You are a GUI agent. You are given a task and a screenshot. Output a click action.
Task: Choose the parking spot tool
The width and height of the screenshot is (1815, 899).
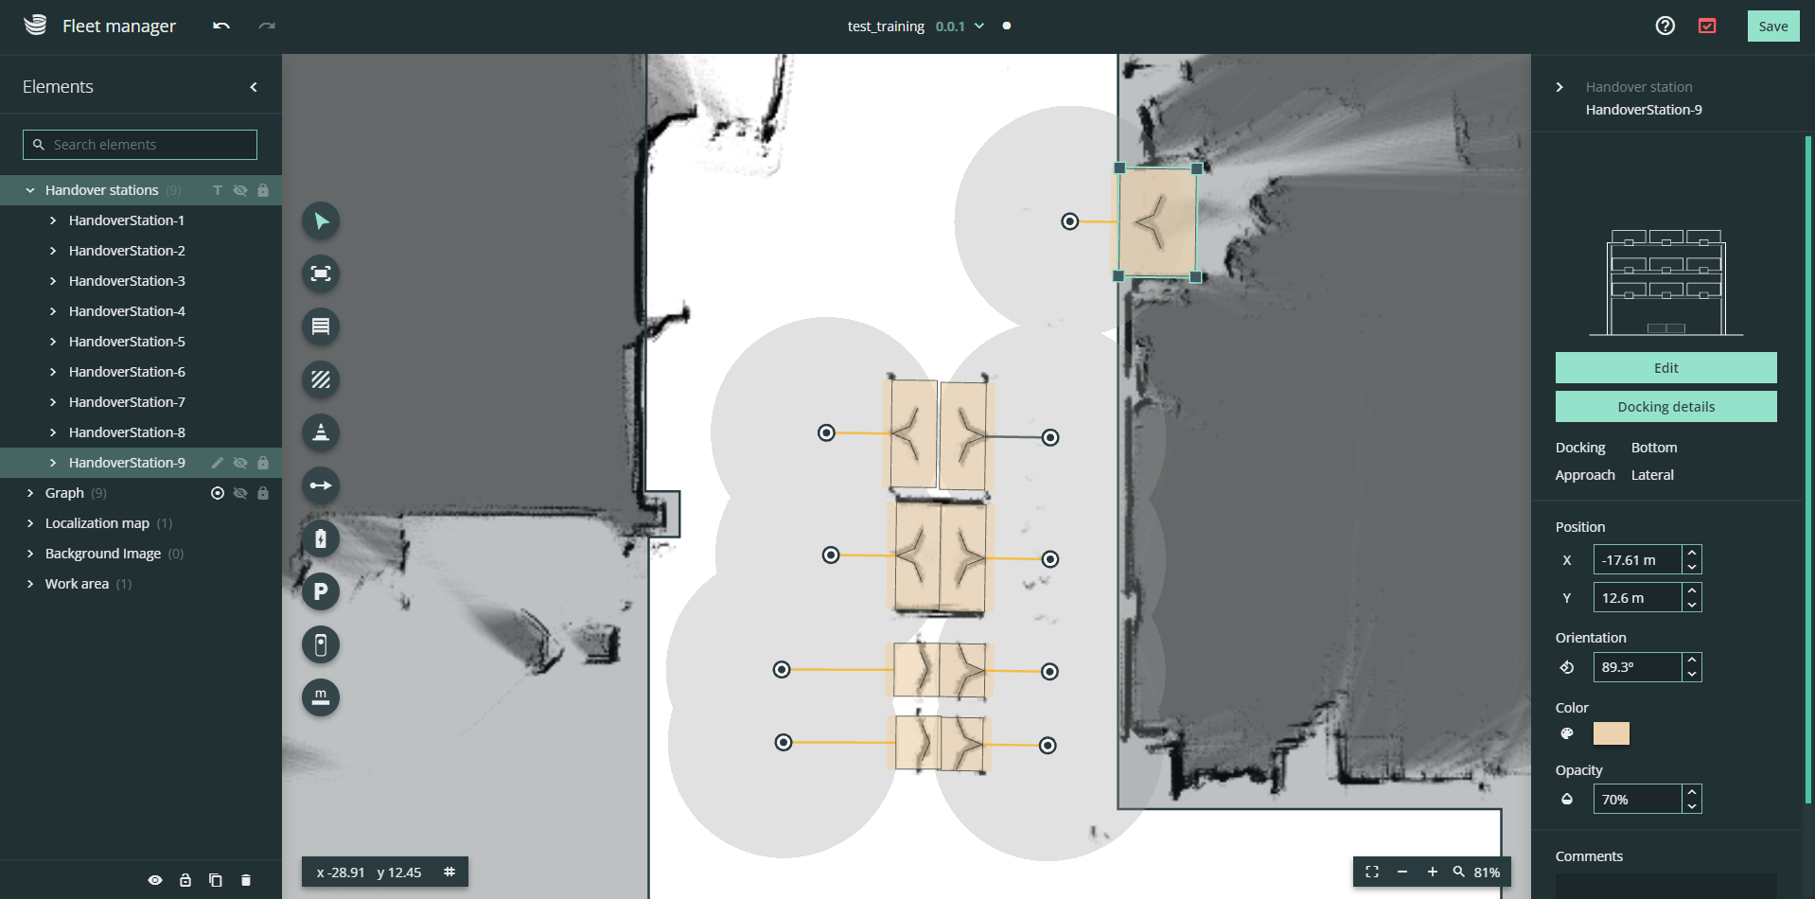321,591
